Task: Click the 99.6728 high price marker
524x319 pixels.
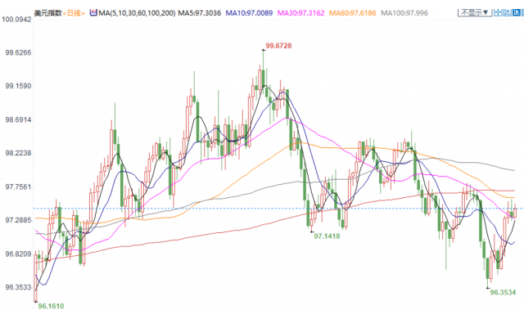Action: click(278, 46)
